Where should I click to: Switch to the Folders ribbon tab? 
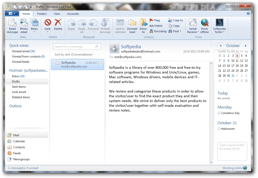click(x=42, y=14)
